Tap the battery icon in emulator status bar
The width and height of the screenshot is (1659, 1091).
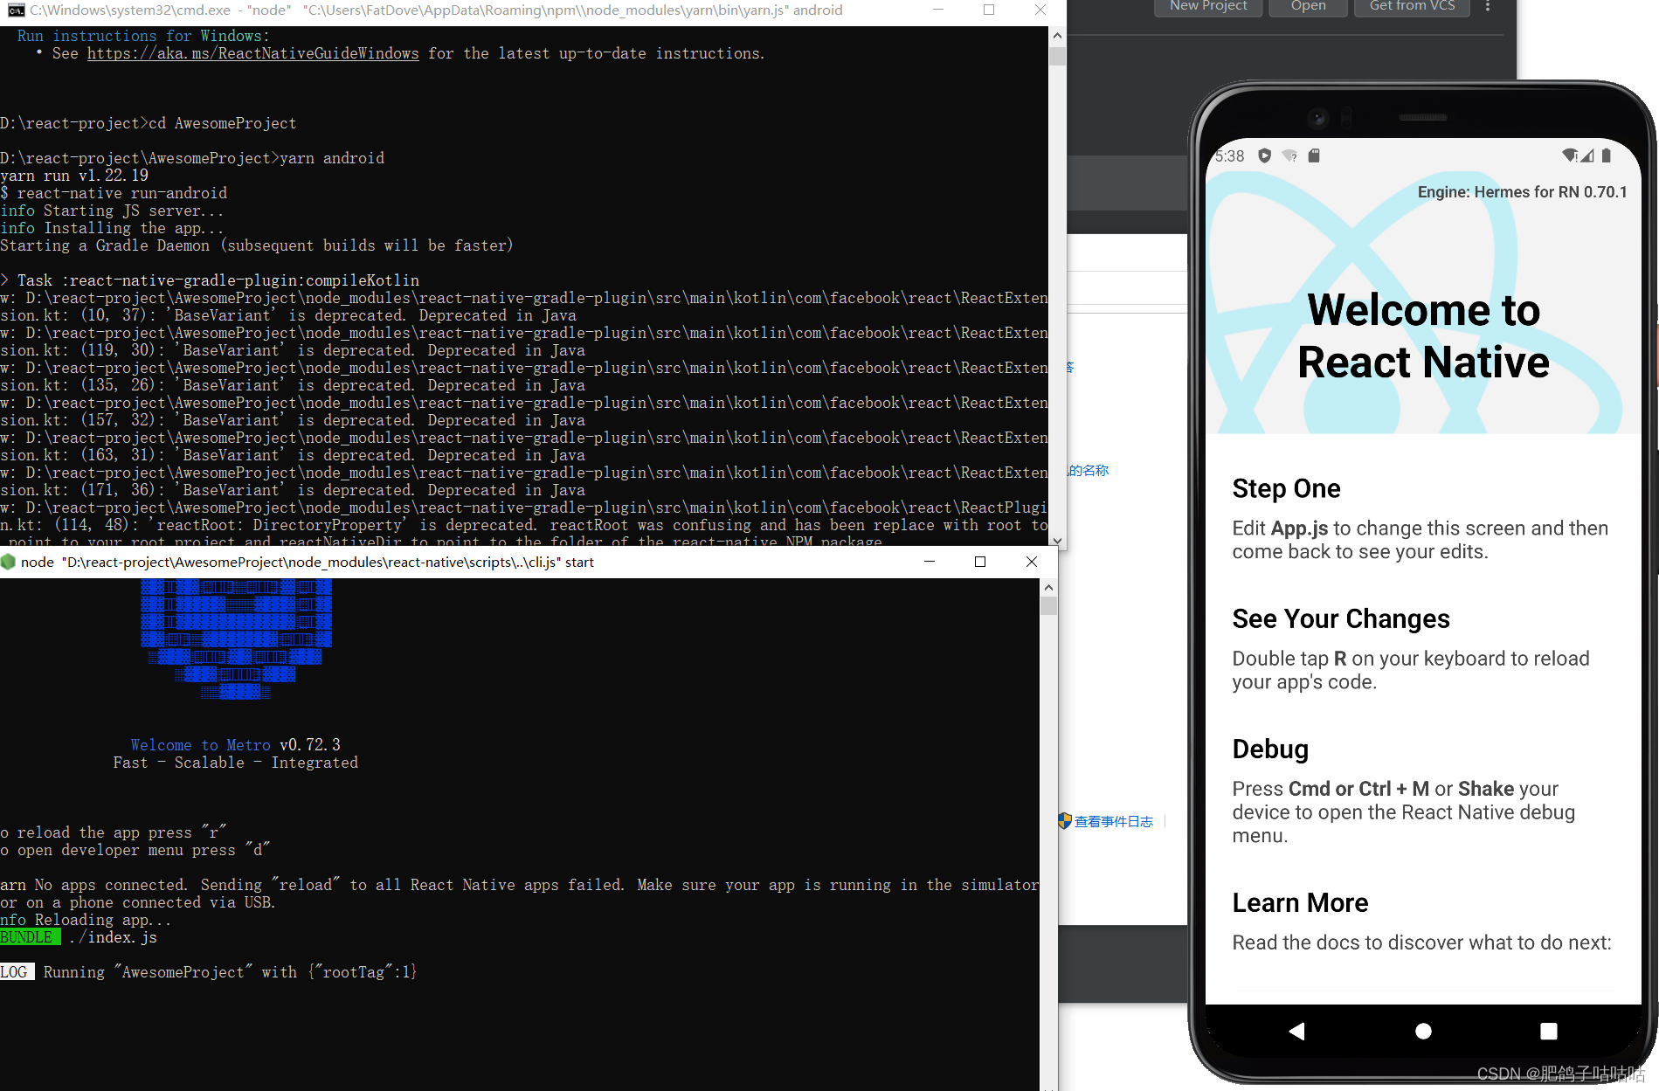tap(1606, 155)
